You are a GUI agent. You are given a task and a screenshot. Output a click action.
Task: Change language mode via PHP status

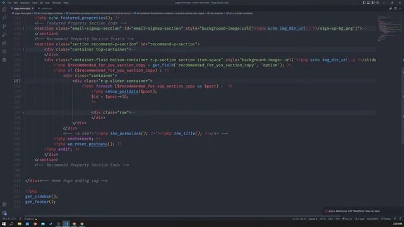[337, 219]
